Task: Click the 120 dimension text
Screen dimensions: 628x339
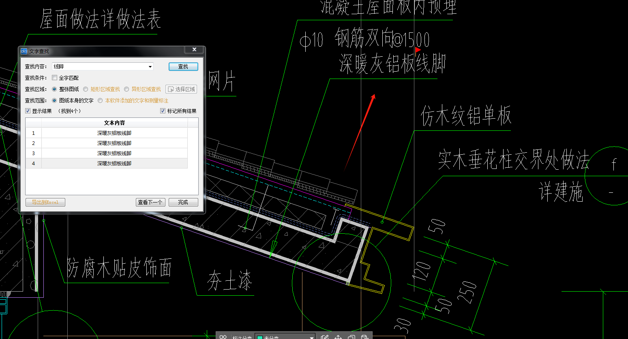Action: 422,271
